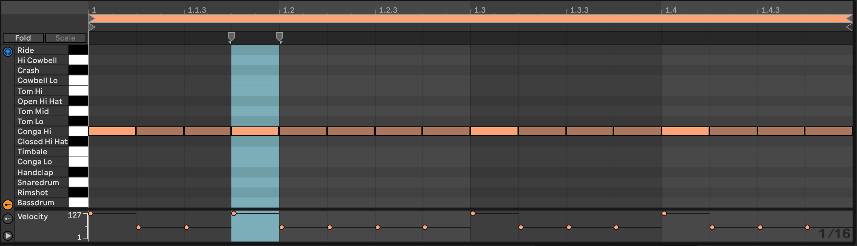857x246 pixels.
Task: Click the orange velocity lane icon
Action: (x=7, y=205)
